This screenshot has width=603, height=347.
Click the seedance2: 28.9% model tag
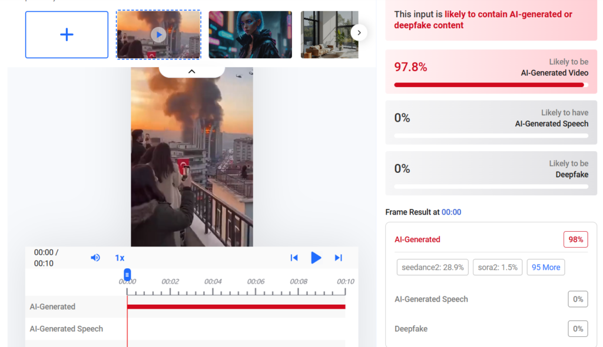[432, 267]
